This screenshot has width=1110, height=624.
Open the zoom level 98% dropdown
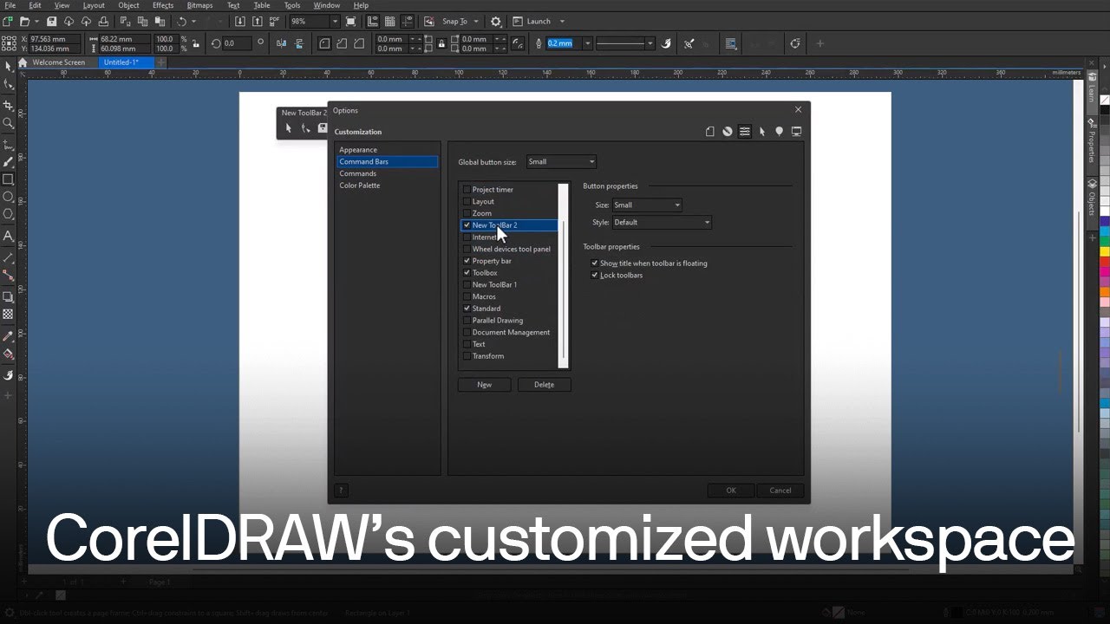[x=335, y=21]
